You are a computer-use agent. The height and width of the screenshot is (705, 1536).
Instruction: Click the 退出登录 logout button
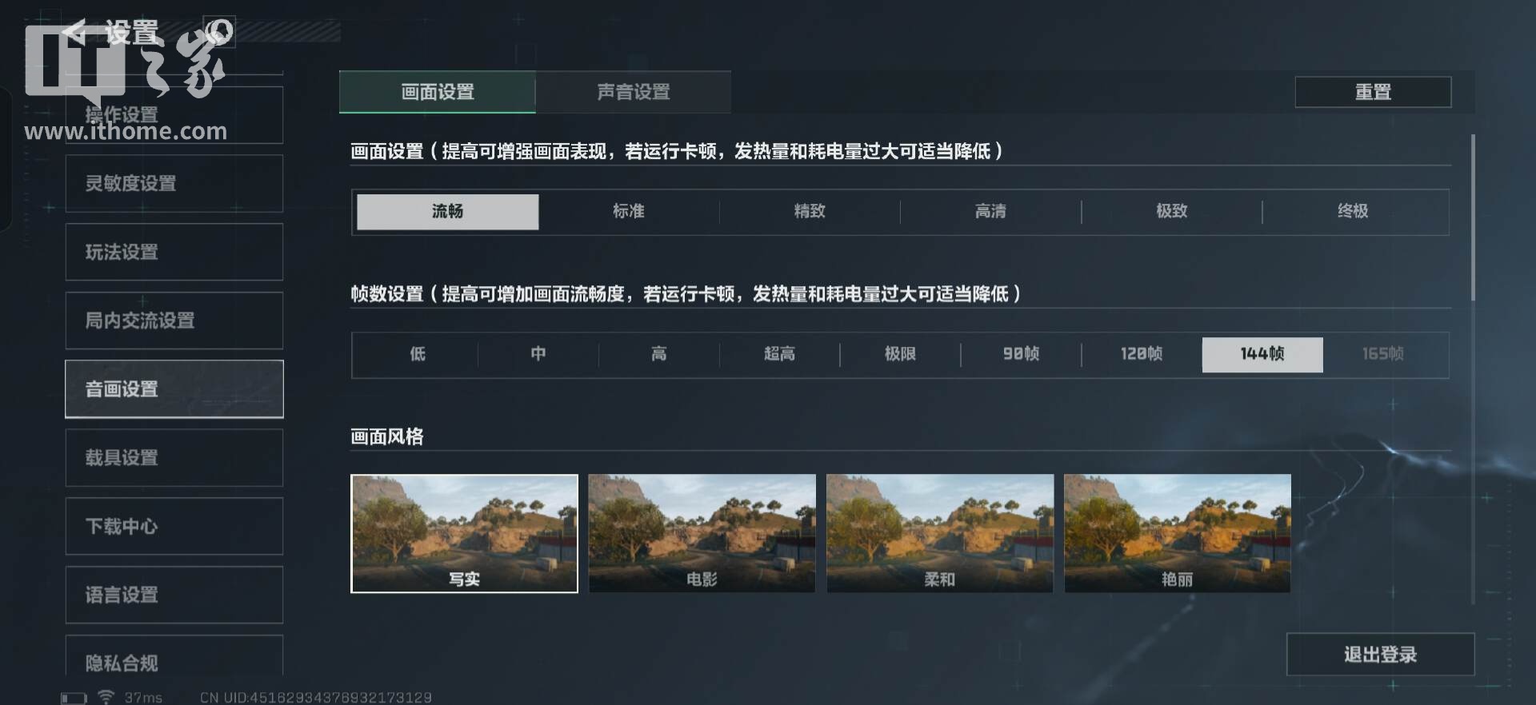tap(1380, 655)
